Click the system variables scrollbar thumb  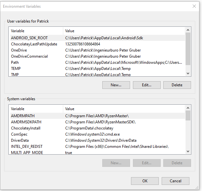188,116
